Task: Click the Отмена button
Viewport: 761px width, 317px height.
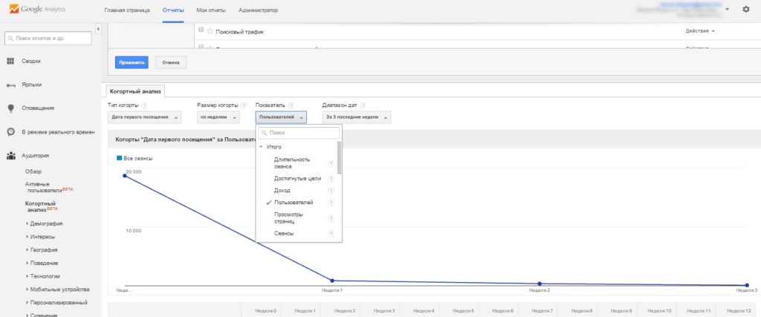Action: 171,62
